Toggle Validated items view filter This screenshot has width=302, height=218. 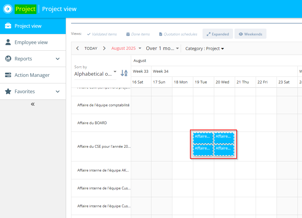pos(102,34)
